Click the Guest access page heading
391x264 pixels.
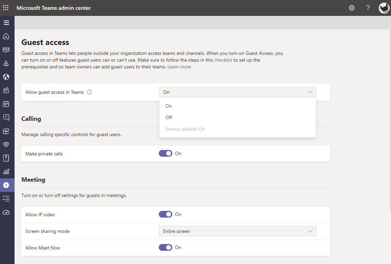tap(45, 42)
